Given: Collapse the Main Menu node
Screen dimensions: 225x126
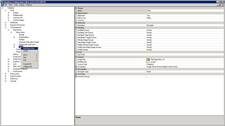Looking at the screenshot, I should click(x=8, y=30).
